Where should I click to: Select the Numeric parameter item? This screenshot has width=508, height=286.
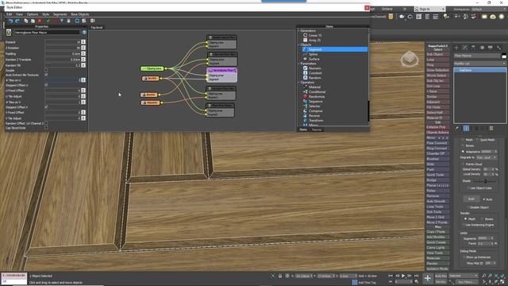(314, 68)
